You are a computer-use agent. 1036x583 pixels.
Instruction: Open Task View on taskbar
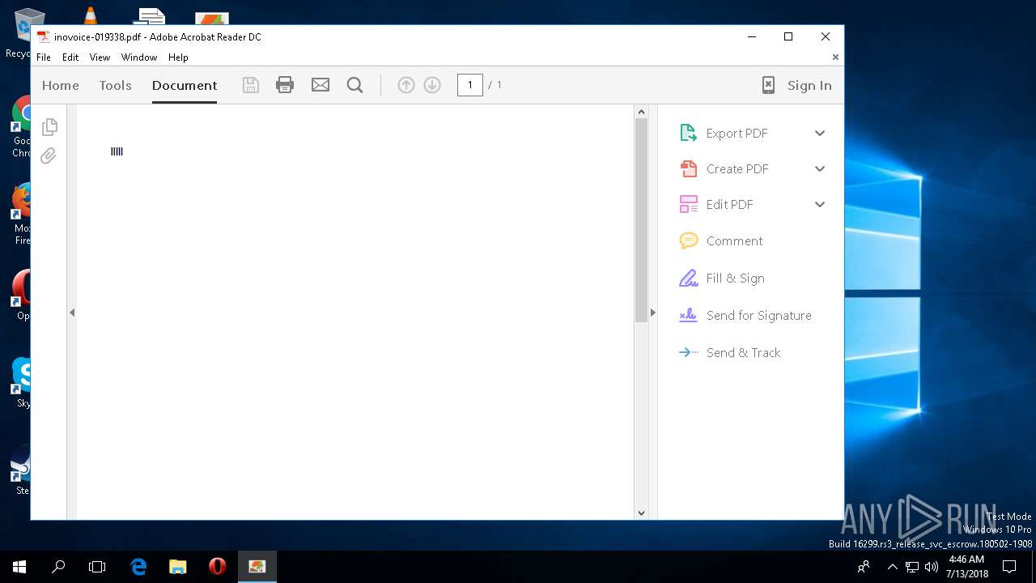(97, 567)
